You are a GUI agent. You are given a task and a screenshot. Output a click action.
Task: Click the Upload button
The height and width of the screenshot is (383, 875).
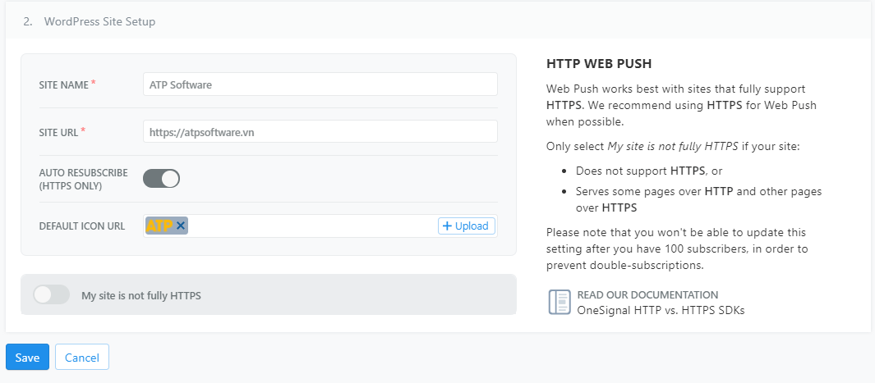467,226
